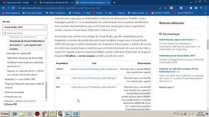Image resolution: width=209 pixels, height=117 pixels.
Task: Click the main page vertical scrollbar thumb
Action: 208,45
